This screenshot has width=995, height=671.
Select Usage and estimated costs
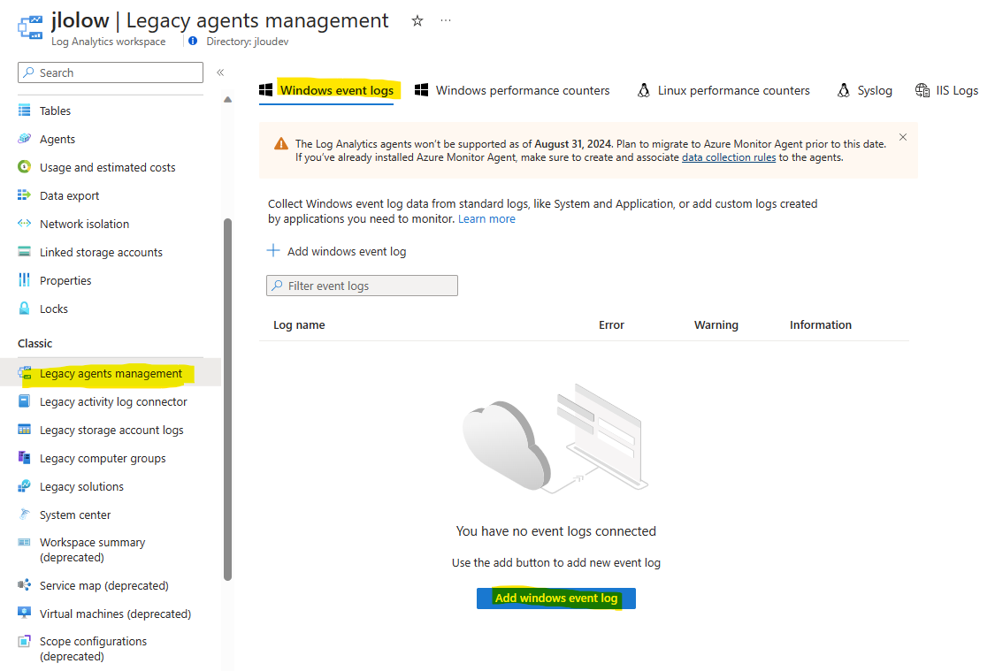coord(107,167)
